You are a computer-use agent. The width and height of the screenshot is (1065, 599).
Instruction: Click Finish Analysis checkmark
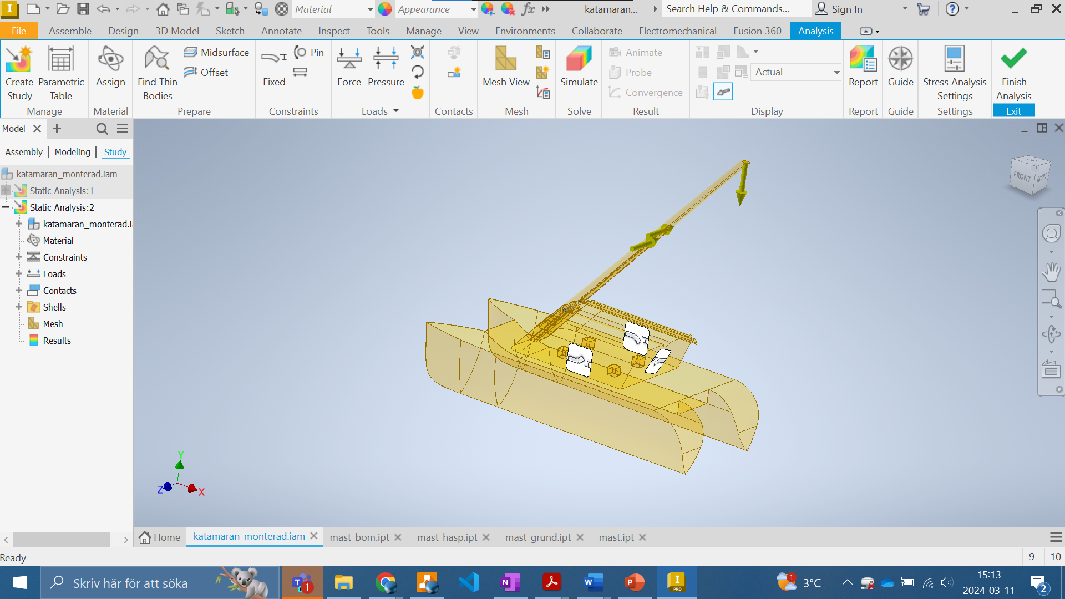[1013, 73]
